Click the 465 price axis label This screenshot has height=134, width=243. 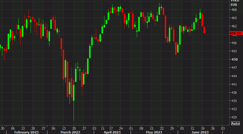click(x=234, y=18)
